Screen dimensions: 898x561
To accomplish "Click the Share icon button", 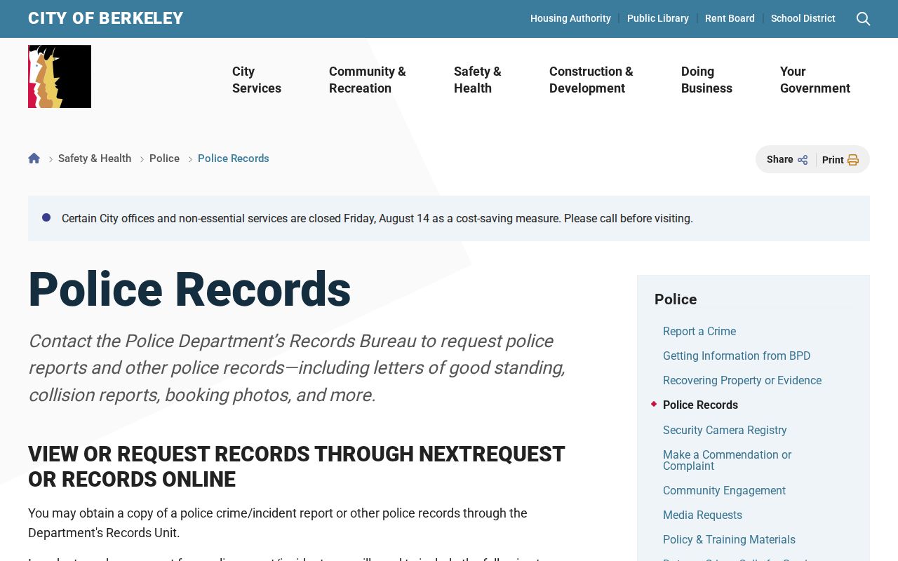I will pos(787,160).
